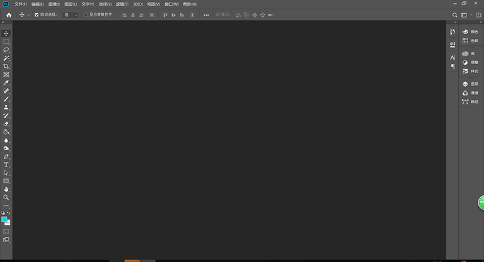Viewport: 484px width, 262px height.
Task: Toggle the 自动选择 checkbox
Action: click(36, 15)
